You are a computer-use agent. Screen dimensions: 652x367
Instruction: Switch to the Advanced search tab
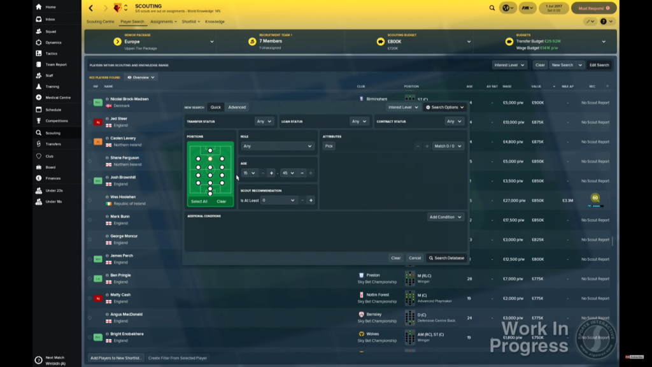237,107
